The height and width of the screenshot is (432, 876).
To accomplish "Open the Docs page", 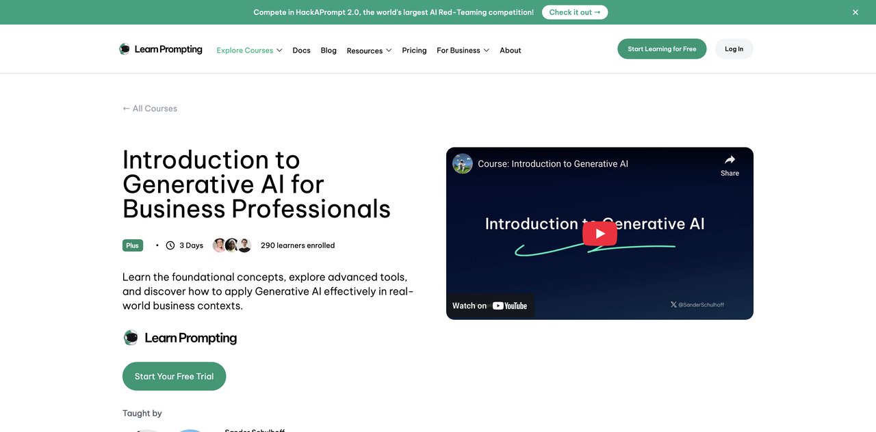I will click(301, 50).
